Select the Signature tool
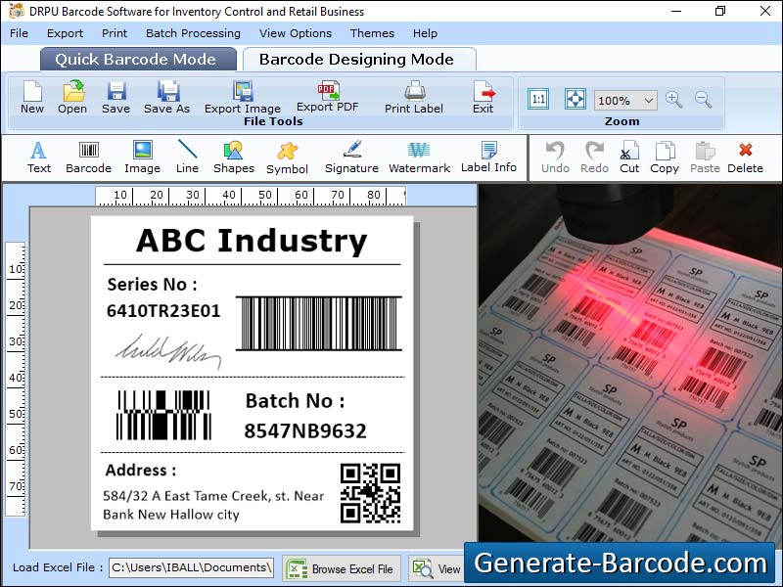Image resolution: width=783 pixels, height=587 pixels. coord(350,157)
